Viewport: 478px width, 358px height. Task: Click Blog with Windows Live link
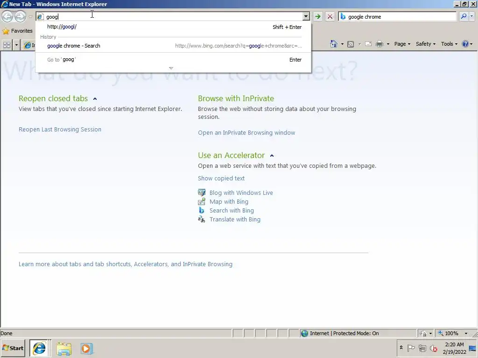[241, 193]
